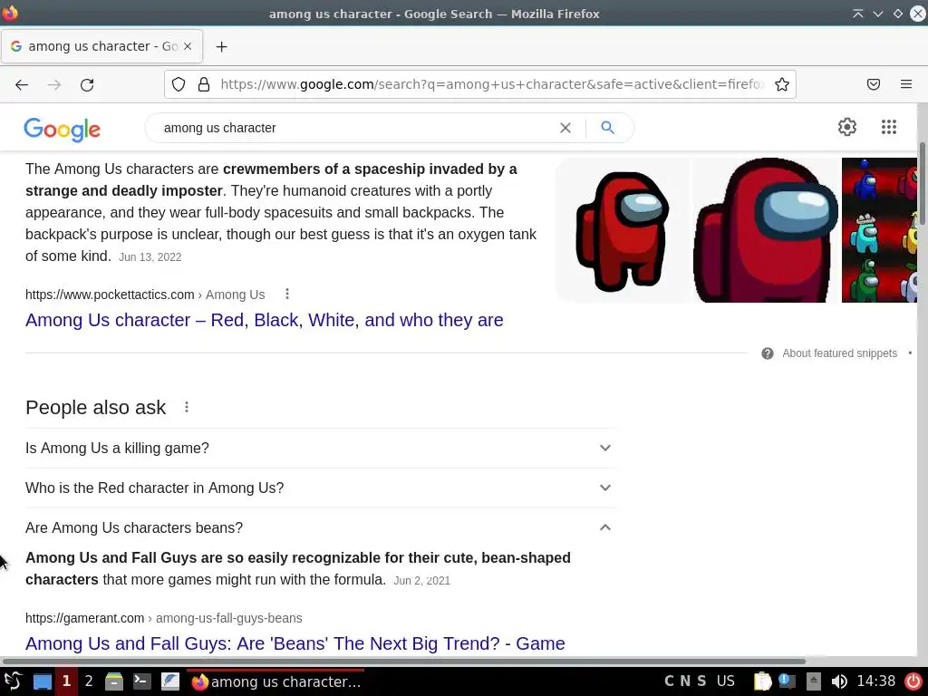Show desktop from the taskbar

click(x=42, y=681)
